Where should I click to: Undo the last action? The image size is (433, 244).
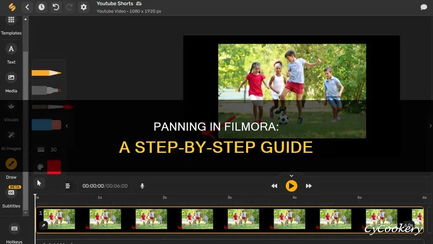(x=56, y=7)
